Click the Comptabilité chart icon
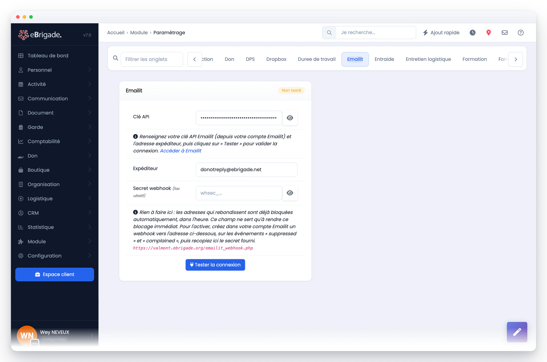The image size is (547, 362). [21, 141]
